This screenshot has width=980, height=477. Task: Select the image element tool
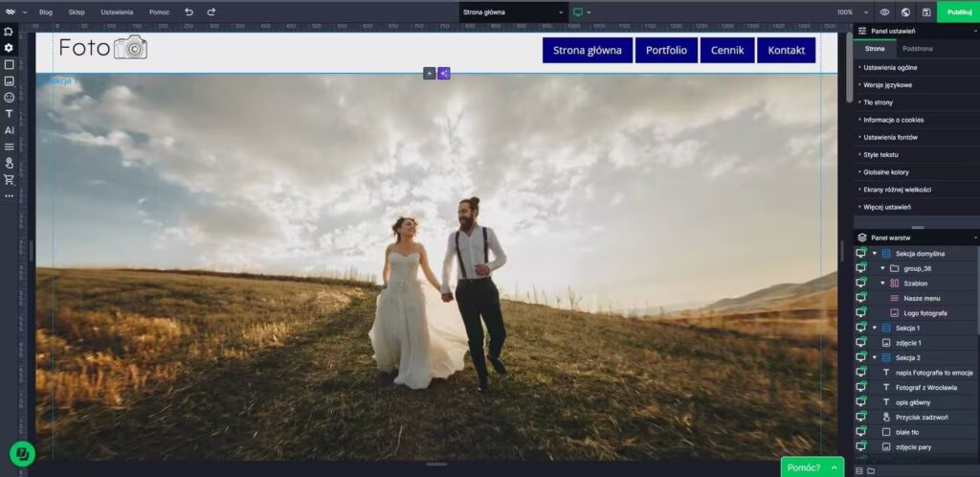pyautogui.click(x=9, y=80)
